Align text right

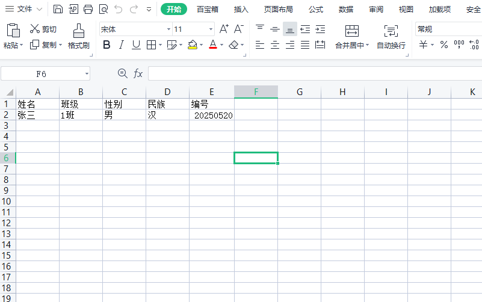pyautogui.click(x=290, y=45)
